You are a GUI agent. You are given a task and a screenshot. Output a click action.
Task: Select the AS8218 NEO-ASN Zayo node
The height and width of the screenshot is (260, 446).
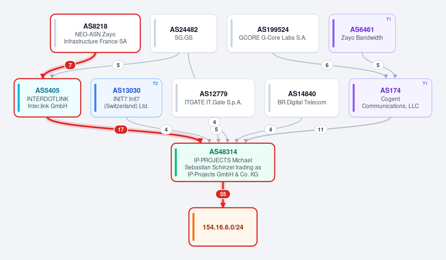pyautogui.click(x=95, y=33)
